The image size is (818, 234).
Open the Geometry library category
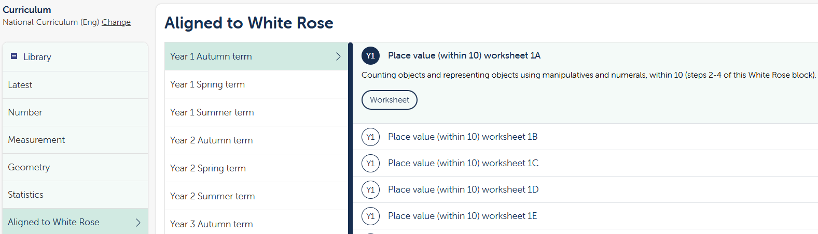75,167
